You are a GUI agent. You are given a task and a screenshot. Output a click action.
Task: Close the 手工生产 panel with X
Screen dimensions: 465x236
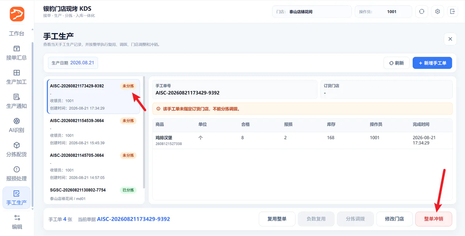450,39
